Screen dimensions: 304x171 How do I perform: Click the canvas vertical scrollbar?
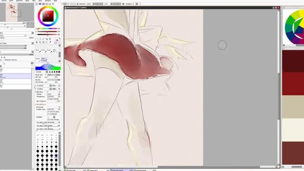[279, 96]
